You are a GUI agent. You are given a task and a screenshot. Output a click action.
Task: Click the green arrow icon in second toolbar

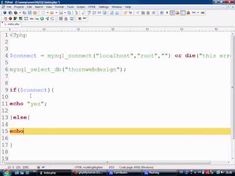pyautogui.click(x=47, y=19)
